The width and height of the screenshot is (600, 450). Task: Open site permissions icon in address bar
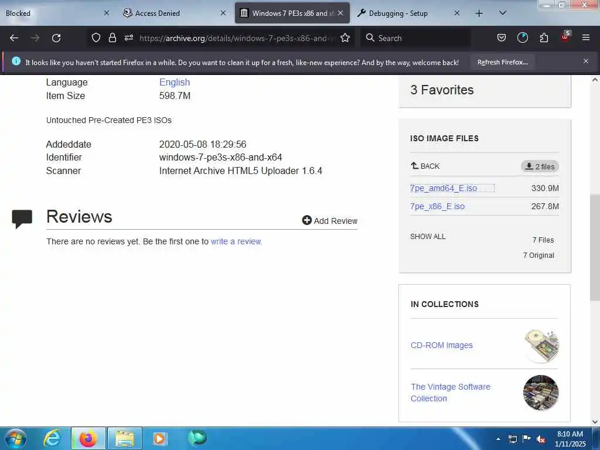[128, 37]
